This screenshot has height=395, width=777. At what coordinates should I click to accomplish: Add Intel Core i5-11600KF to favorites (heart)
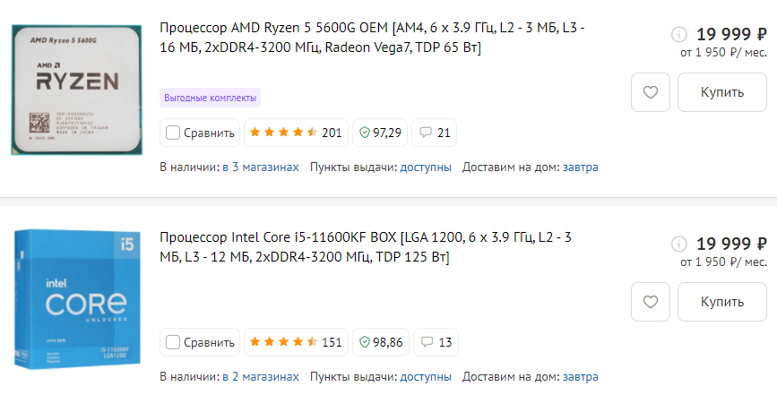click(x=651, y=301)
